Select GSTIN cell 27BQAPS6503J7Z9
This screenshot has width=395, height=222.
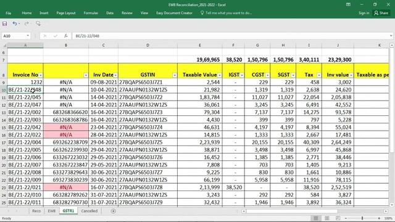pos(148,202)
